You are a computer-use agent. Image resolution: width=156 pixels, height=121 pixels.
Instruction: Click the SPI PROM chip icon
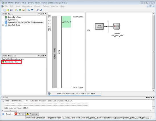99,26
